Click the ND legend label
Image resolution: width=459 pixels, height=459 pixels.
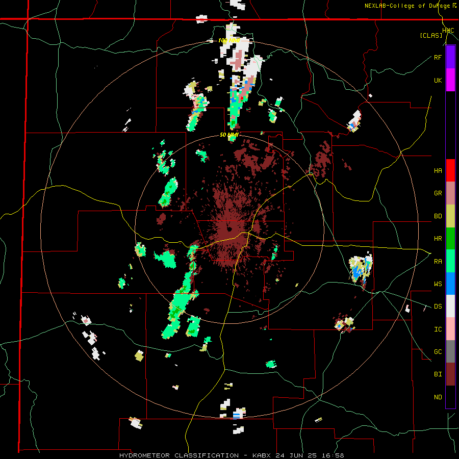(x=438, y=397)
